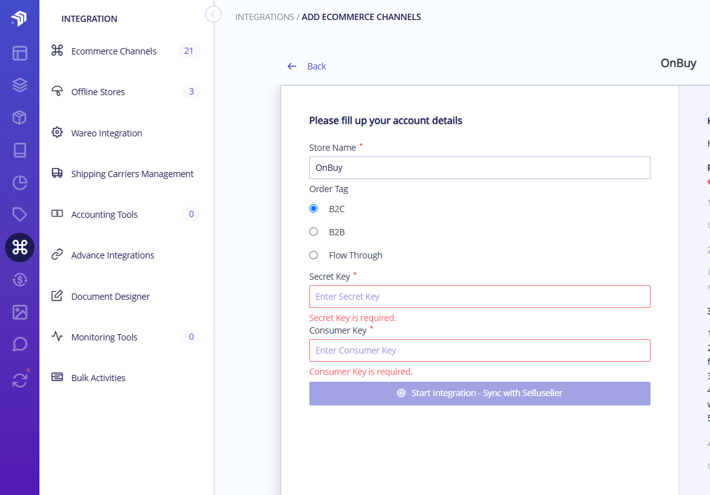710x495 pixels.
Task: Click ADD ECOMMERCE CHANNELS breadcrumb text
Action: pos(361,17)
